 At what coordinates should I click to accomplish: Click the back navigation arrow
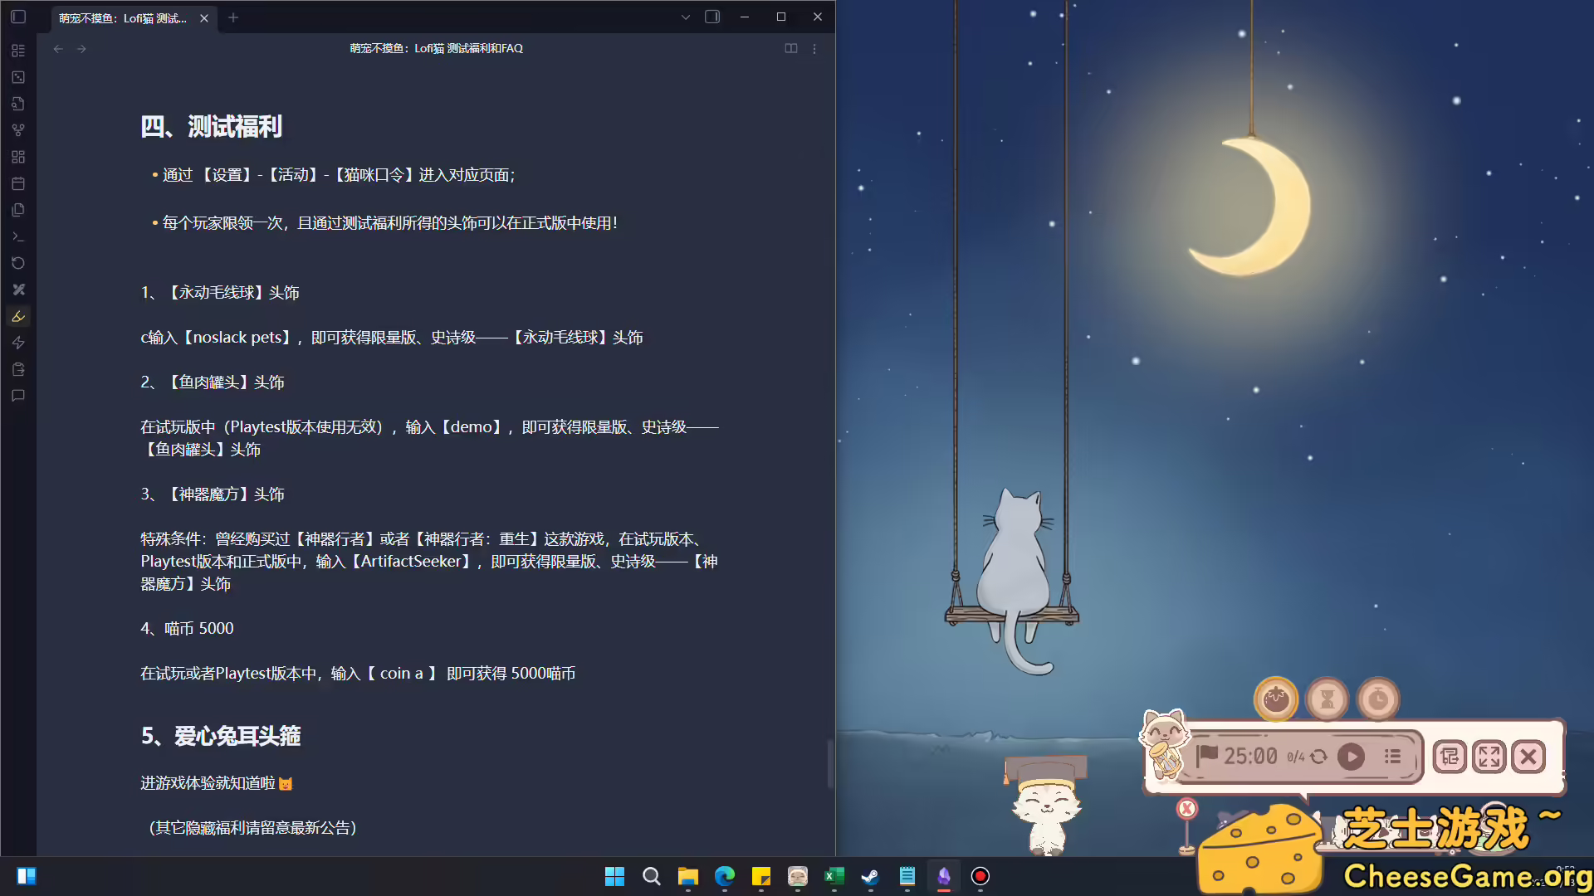[x=58, y=49]
